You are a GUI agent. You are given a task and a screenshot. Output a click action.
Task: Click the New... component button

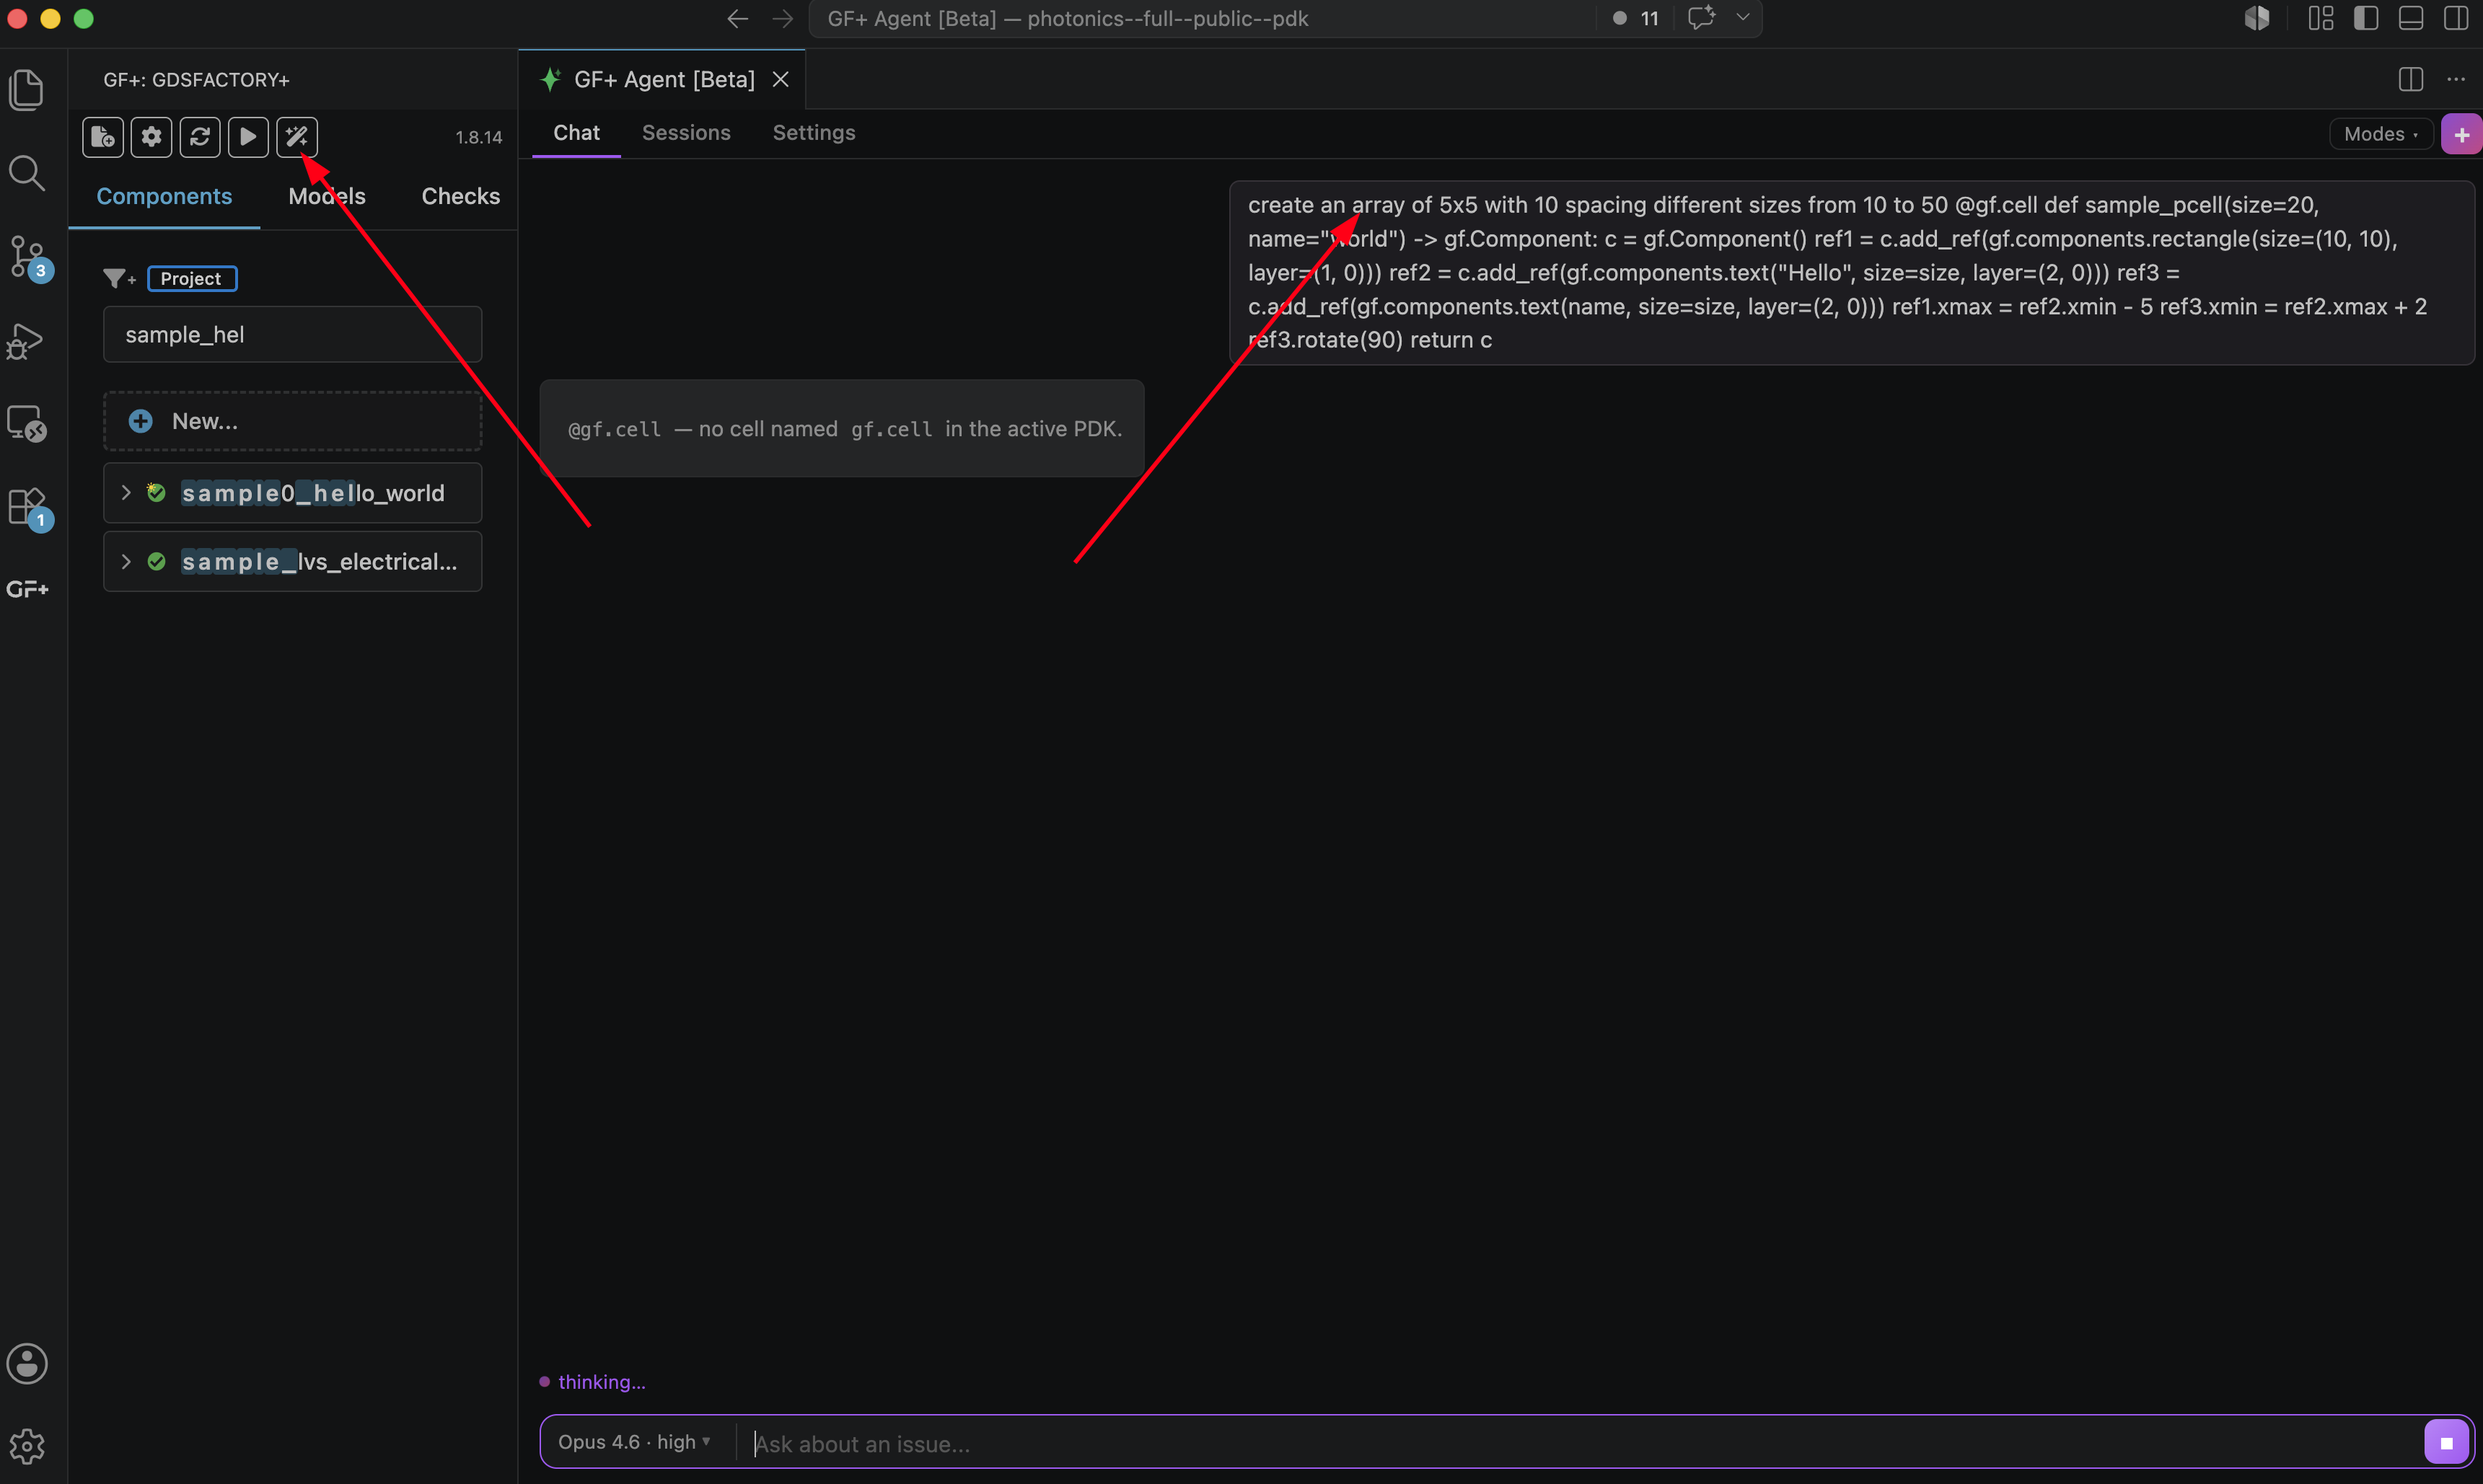click(x=292, y=421)
